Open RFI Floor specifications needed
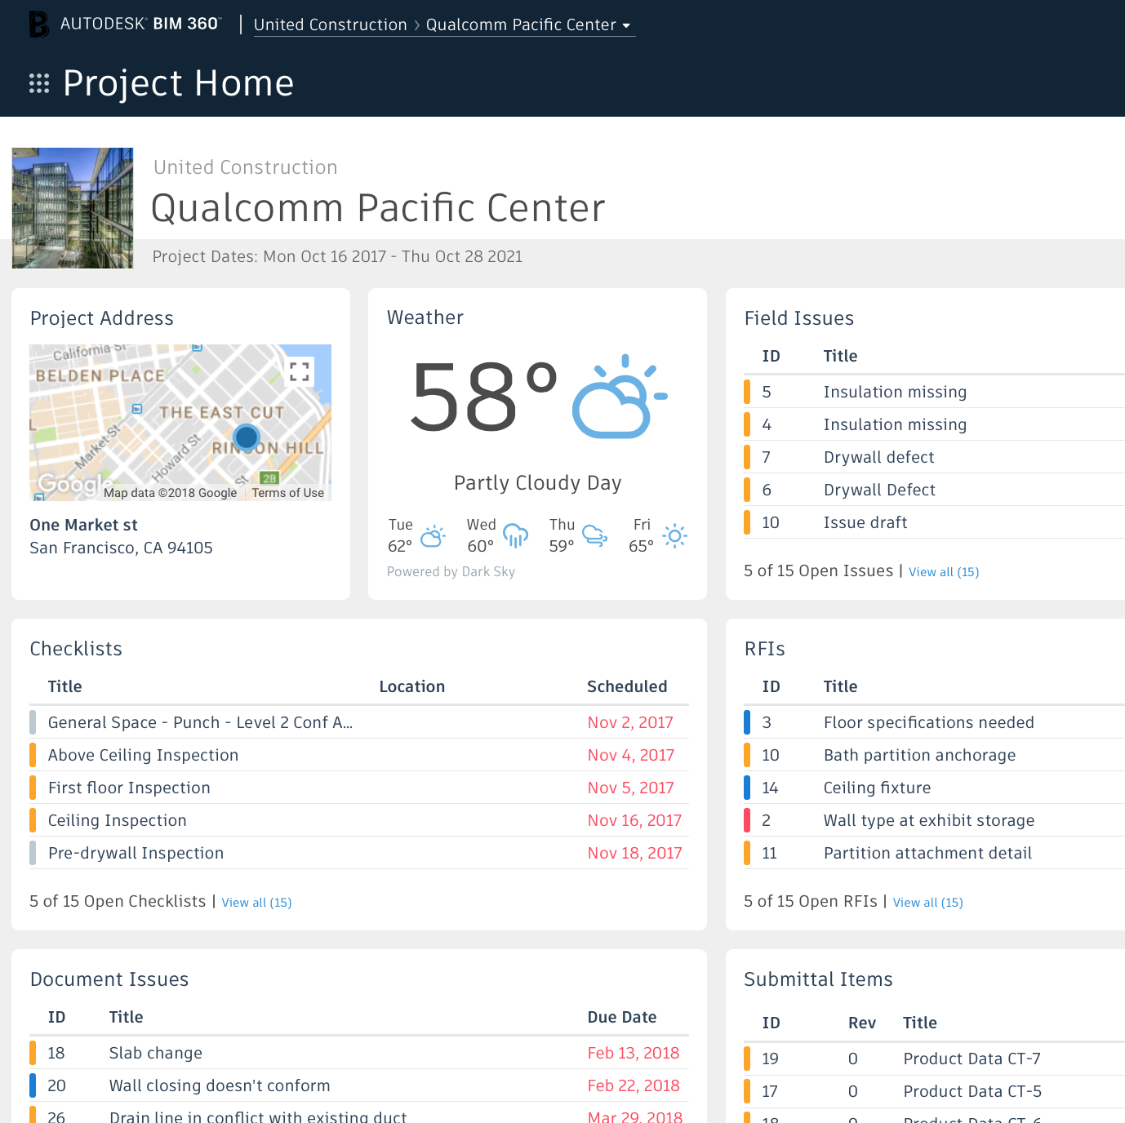The image size is (1125, 1123). pos(934,722)
